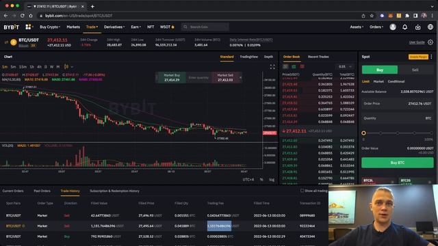The height and width of the screenshot is (246, 438).
Task: Open a new browser tab
Action: [92, 6]
